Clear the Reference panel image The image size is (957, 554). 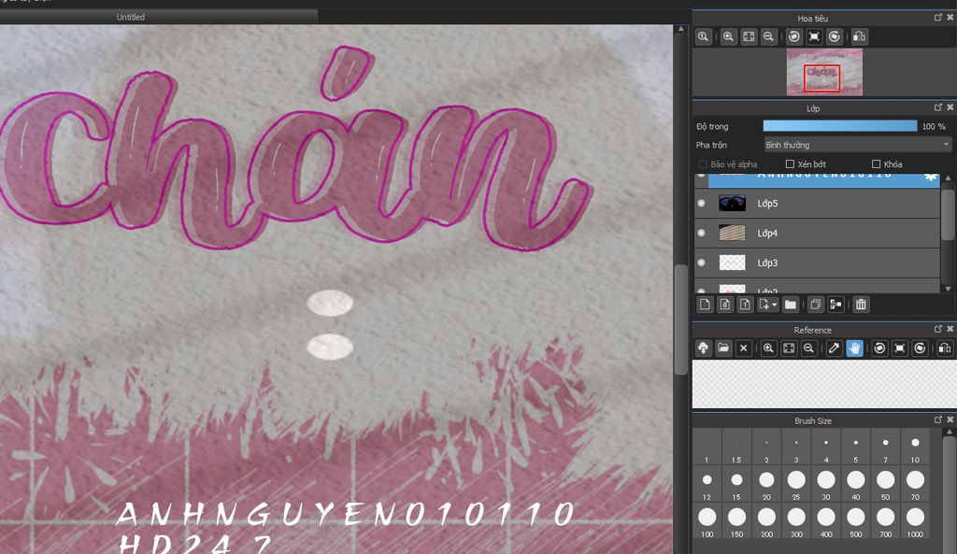pyautogui.click(x=743, y=348)
